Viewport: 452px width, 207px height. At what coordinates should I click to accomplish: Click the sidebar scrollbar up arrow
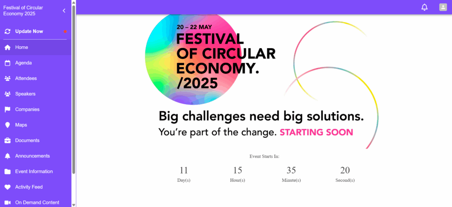coord(74,2)
